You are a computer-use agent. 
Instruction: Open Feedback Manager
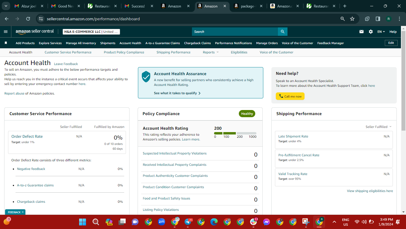(x=330, y=43)
